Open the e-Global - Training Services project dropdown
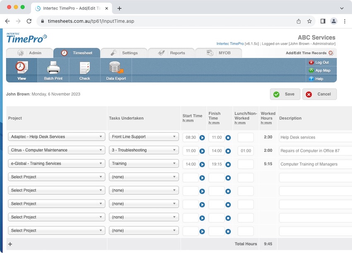The image size is (352, 253). 57,163
